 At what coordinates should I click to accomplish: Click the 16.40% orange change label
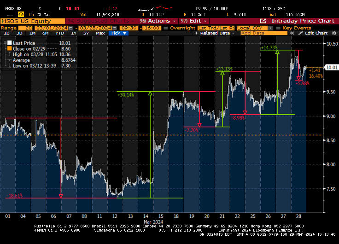[x=316, y=76]
